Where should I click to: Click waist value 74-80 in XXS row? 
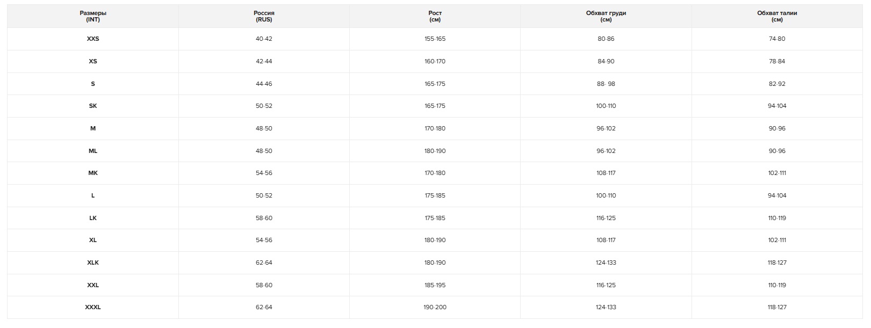click(x=777, y=39)
